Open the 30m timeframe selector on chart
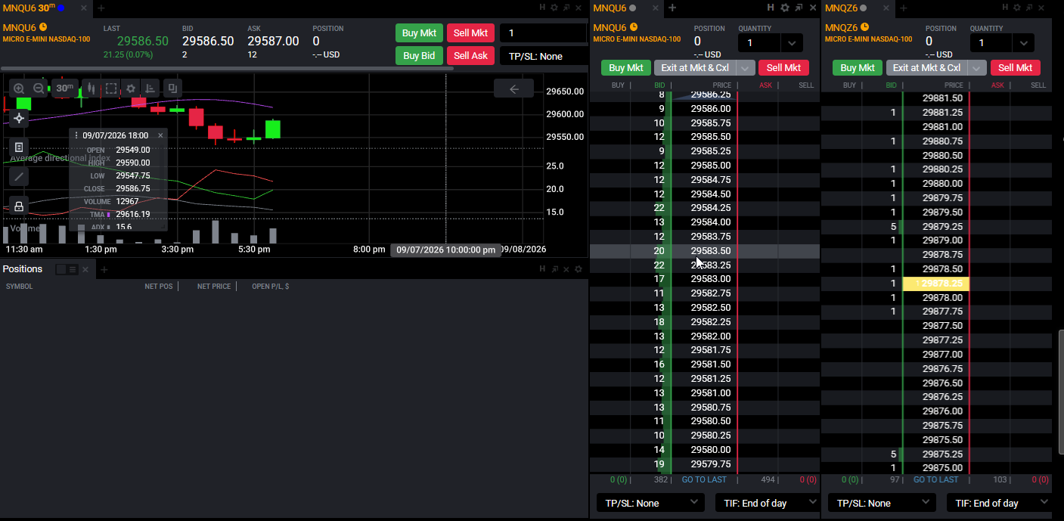1064x521 pixels. pyautogui.click(x=65, y=88)
